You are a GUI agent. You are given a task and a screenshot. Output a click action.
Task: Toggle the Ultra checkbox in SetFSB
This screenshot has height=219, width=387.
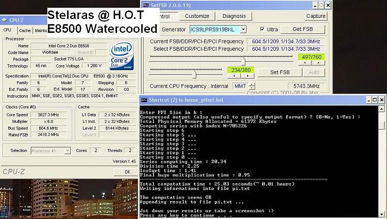tap(262, 29)
